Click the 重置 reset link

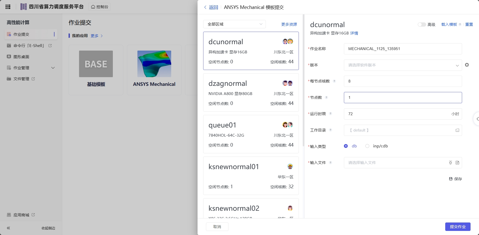pyautogui.click(x=469, y=25)
